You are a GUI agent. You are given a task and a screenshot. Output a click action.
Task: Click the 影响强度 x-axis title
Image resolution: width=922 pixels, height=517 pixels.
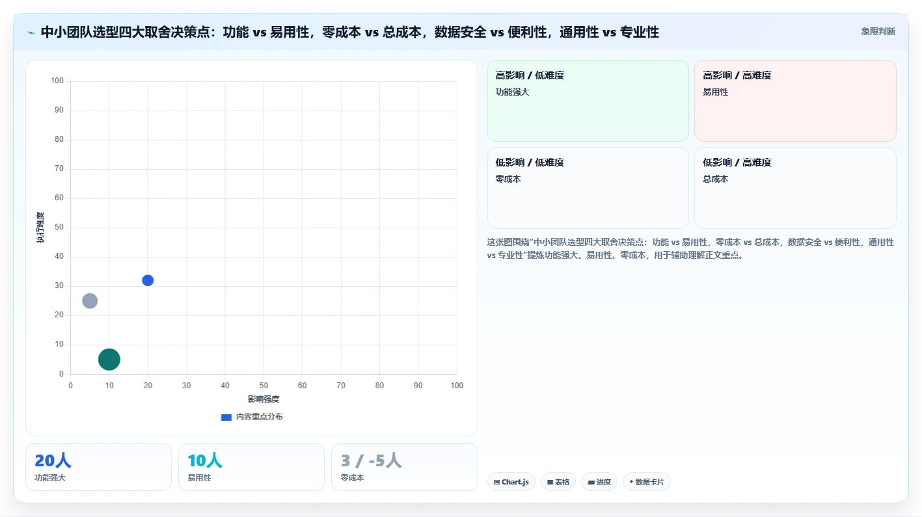(x=264, y=399)
